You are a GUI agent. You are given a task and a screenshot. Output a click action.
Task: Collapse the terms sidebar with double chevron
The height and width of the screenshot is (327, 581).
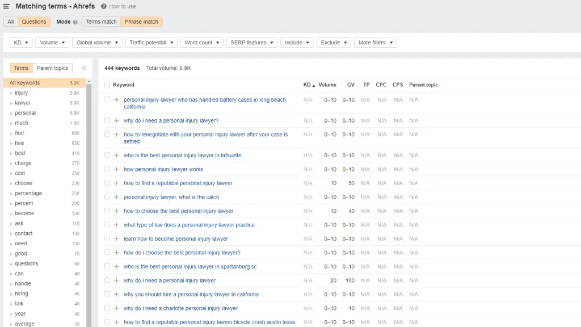click(x=84, y=68)
